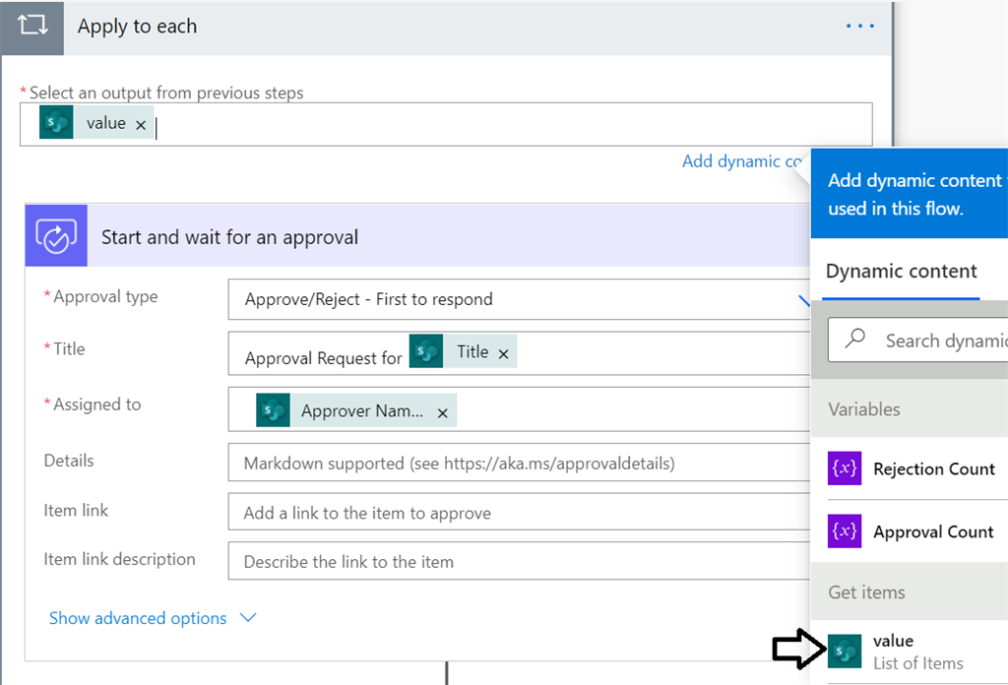This screenshot has height=685, width=1008.
Task: Select value List of Items entry
Action: tap(917, 652)
